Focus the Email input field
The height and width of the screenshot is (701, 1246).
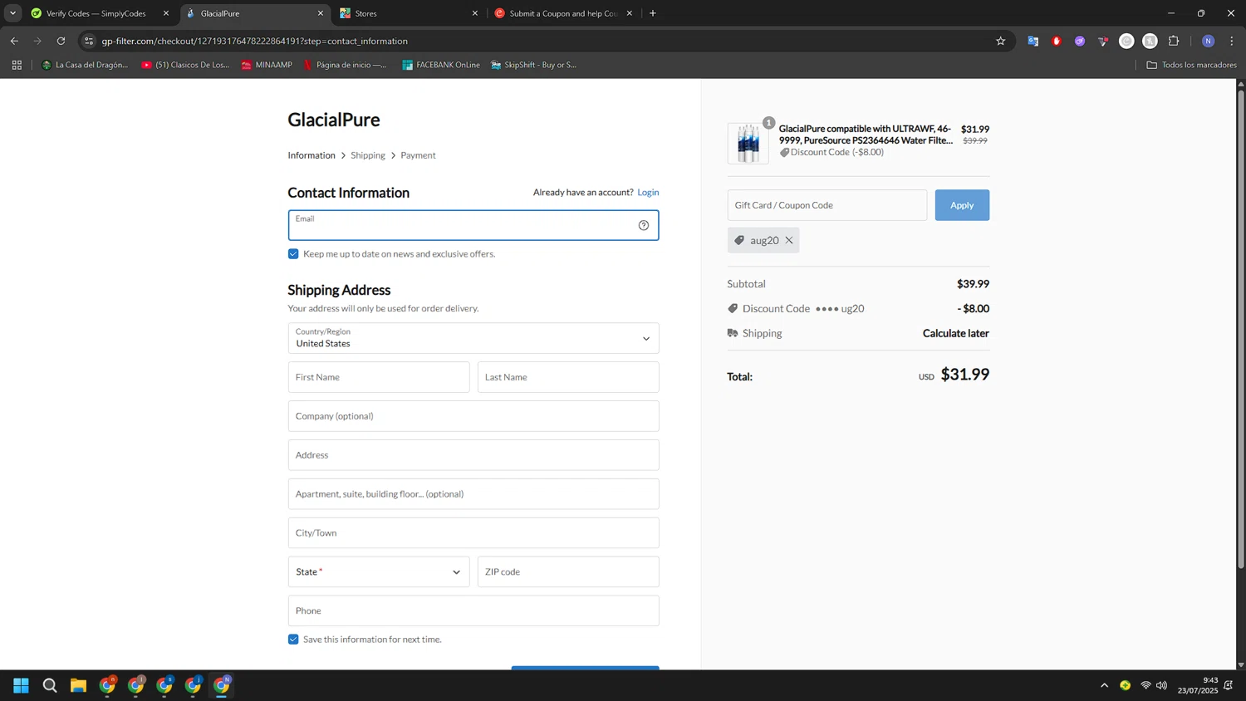(473, 225)
